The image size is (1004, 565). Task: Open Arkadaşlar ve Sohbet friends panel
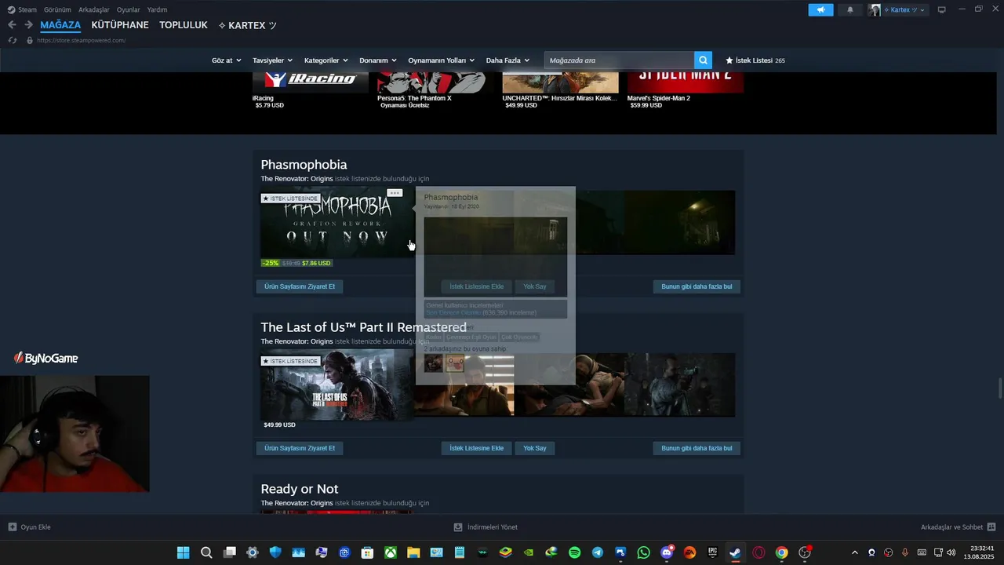click(x=958, y=527)
